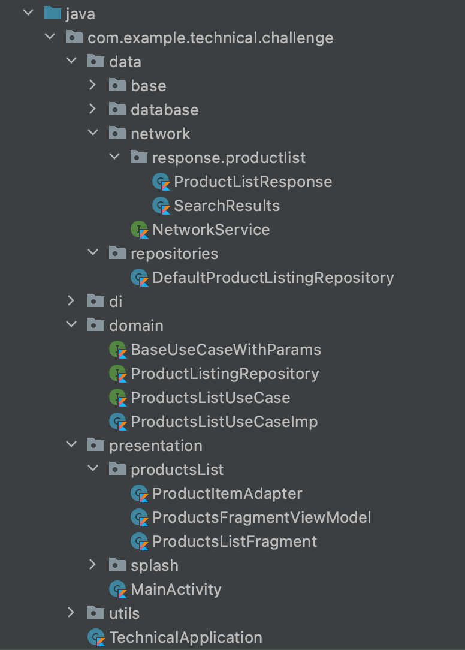Click the productsList package folder icon
This screenshot has width=465, height=650.
coord(117,470)
